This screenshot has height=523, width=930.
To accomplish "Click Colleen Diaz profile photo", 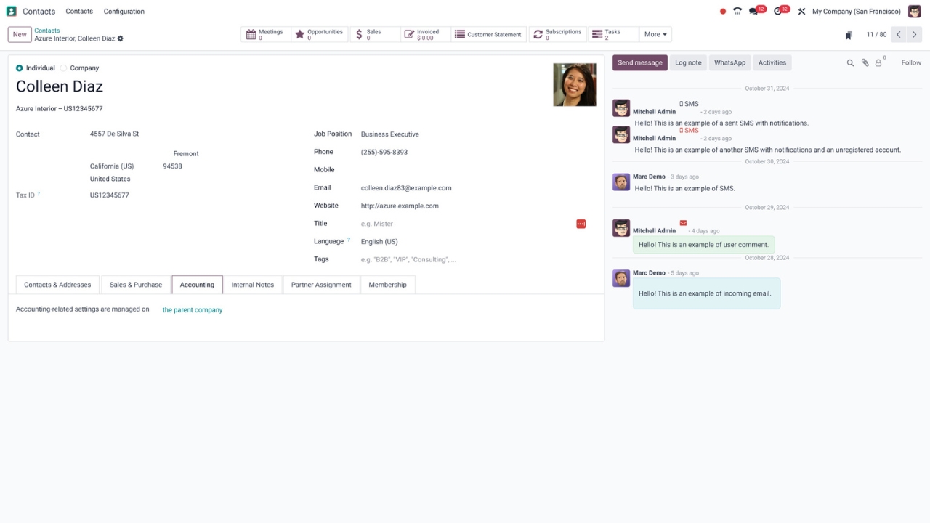I will (x=575, y=85).
